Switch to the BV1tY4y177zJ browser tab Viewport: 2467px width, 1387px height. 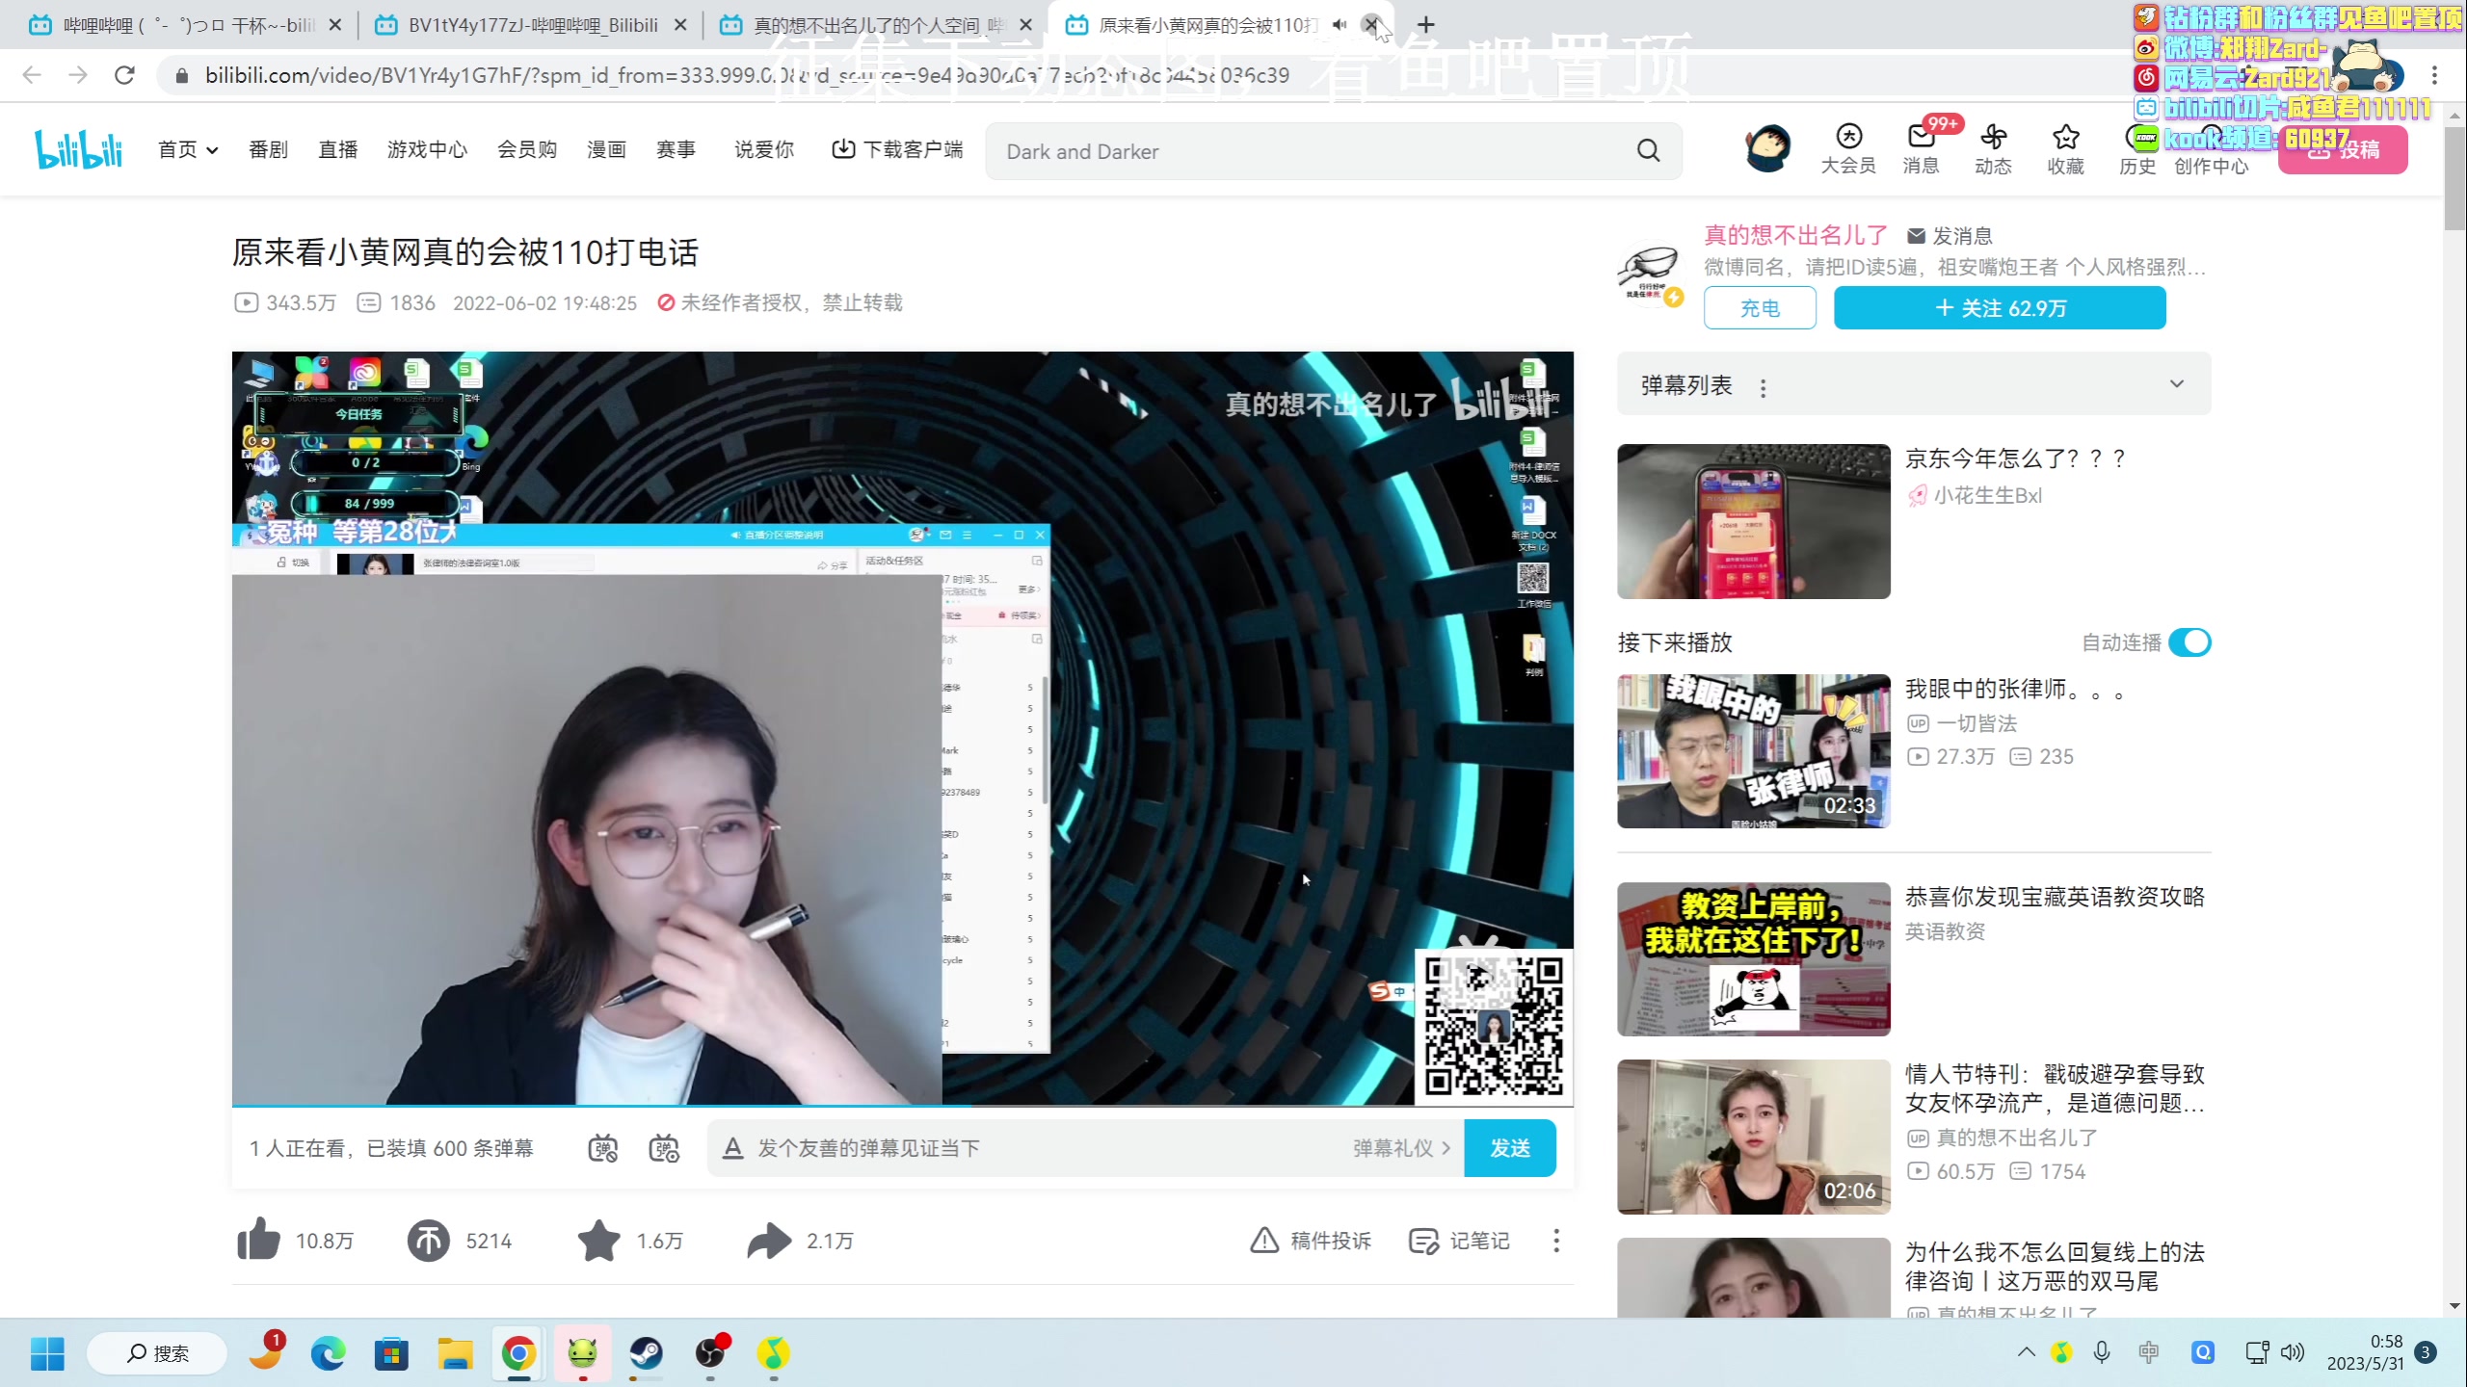pos(532,25)
